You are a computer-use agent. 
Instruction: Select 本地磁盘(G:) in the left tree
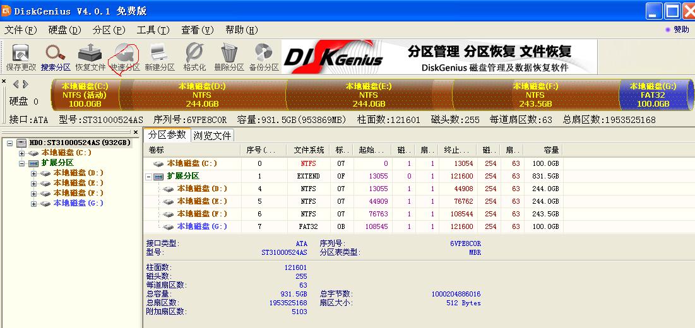78,203
